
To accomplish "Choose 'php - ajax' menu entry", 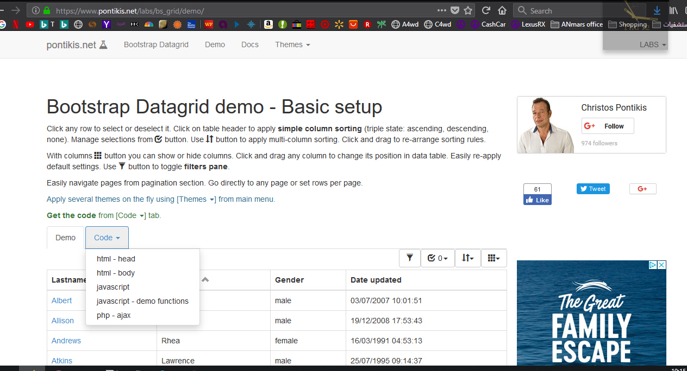I will (x=114, y=315).
